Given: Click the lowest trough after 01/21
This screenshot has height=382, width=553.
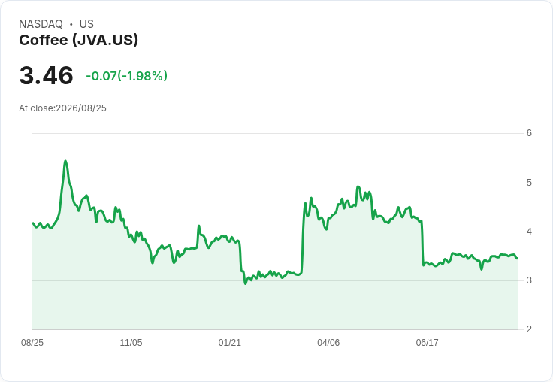Looking at the screenshot, I should point(246,283).
